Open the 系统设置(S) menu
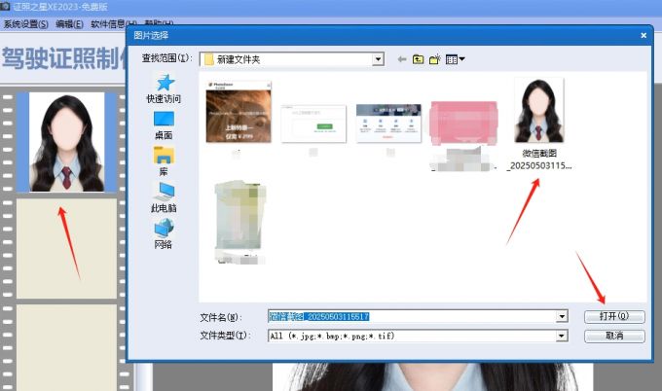This screenshot has width=662, height=391. 25,24
